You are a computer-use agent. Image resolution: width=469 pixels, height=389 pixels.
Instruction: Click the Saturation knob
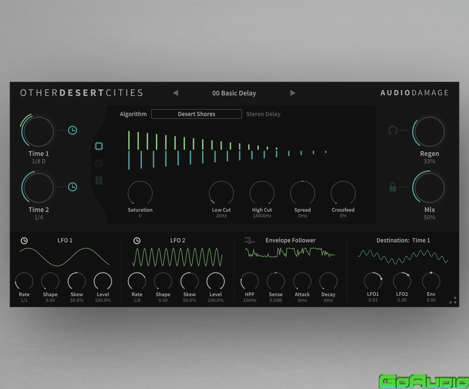click(x=140, y=193)
